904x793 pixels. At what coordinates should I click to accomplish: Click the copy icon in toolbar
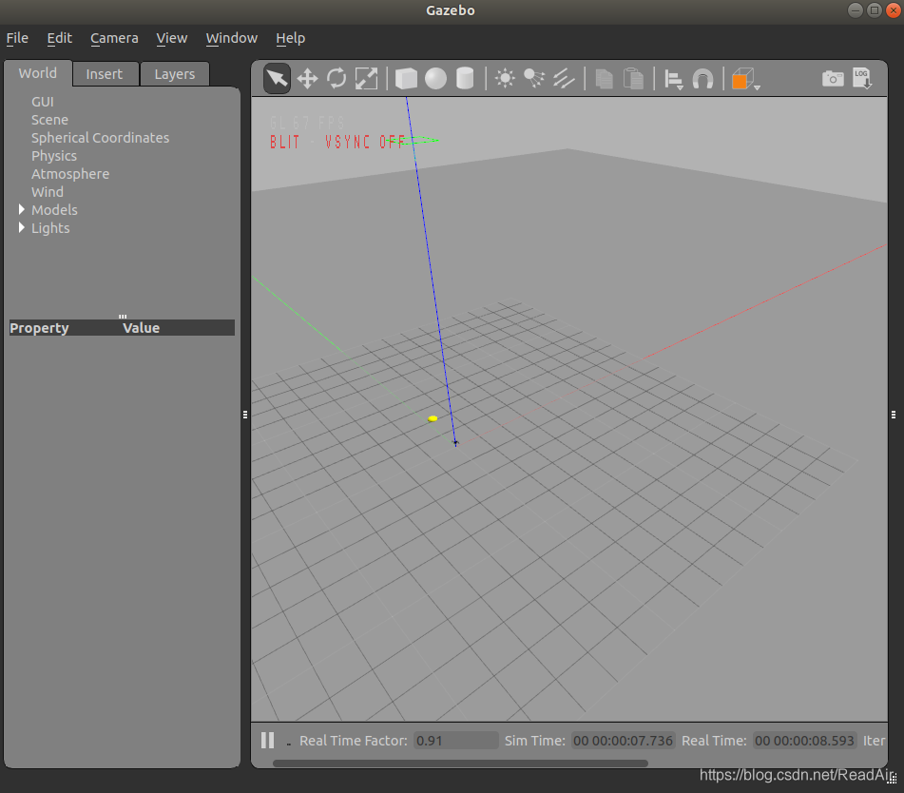[604, 78]
